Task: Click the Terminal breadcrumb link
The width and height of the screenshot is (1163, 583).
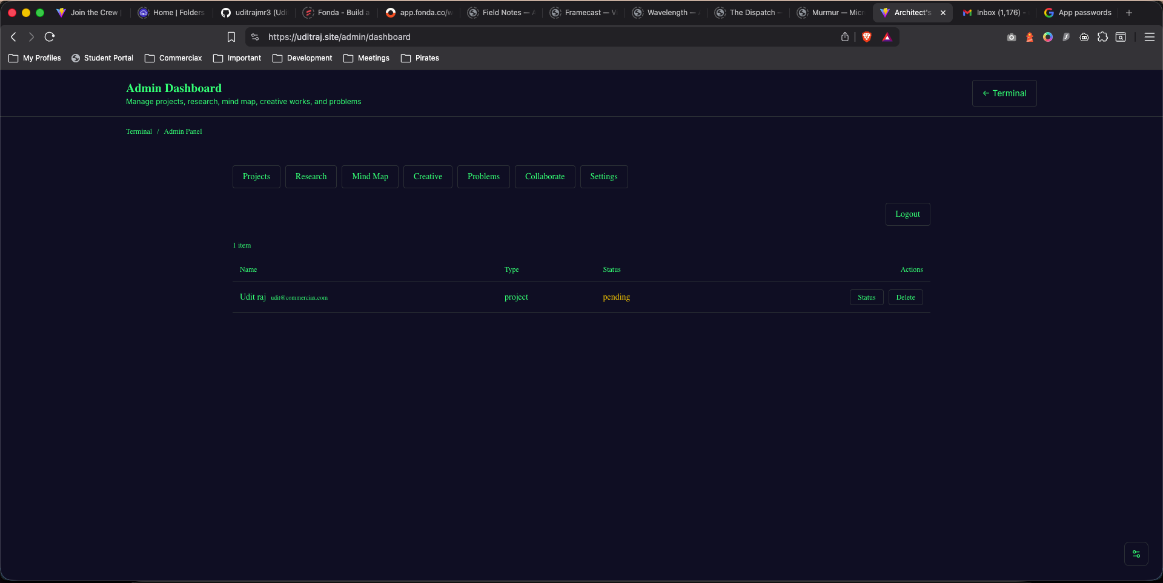Action: click(139, 131)
